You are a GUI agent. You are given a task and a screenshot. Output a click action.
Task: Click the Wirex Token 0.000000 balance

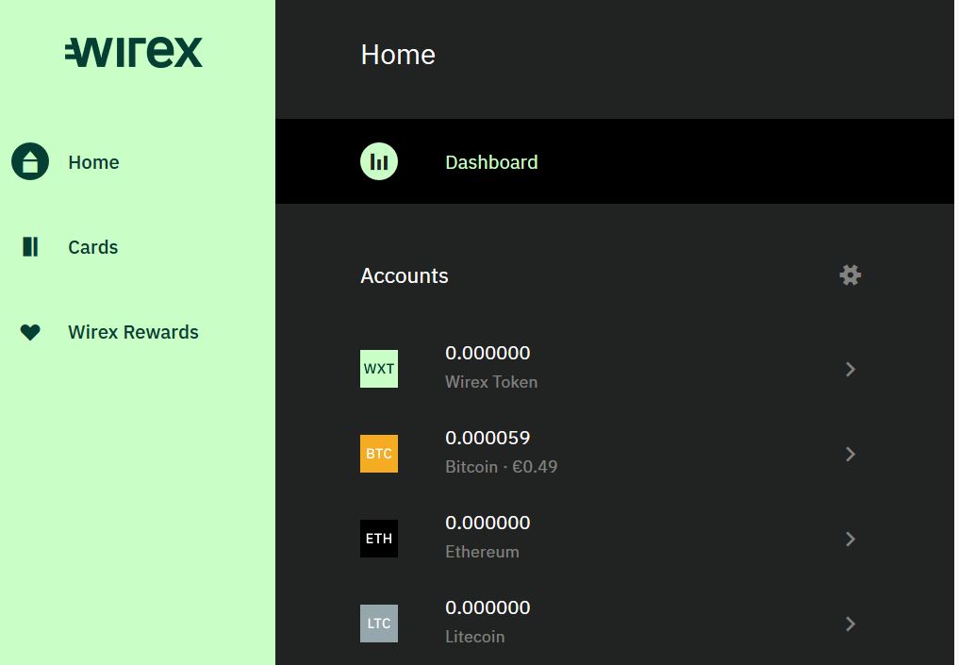tap(488, 353)
